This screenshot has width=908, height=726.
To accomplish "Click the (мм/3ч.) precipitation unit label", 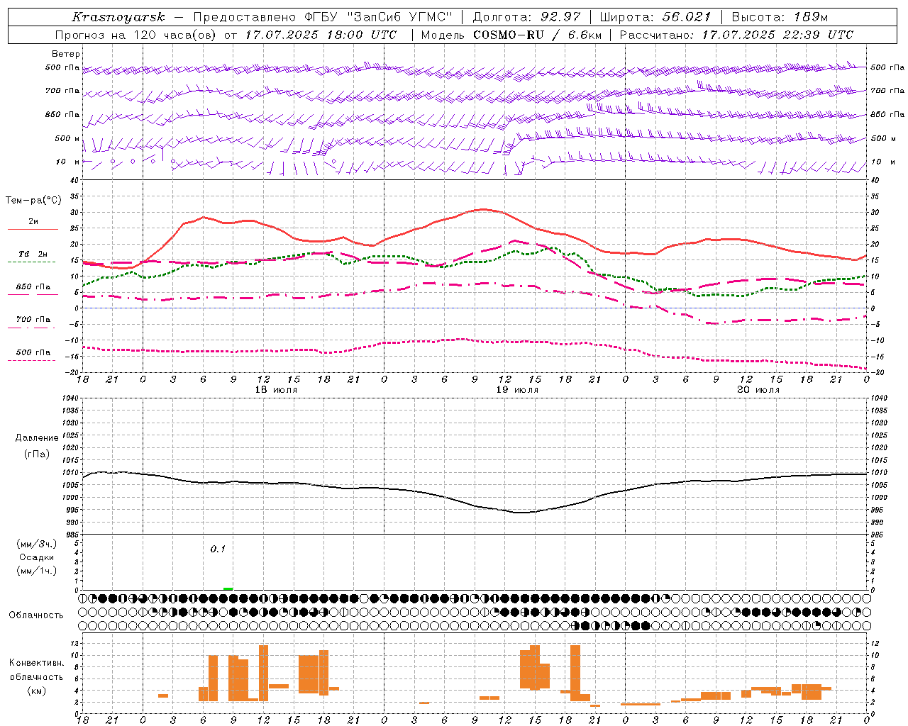I will coord(37,544).
